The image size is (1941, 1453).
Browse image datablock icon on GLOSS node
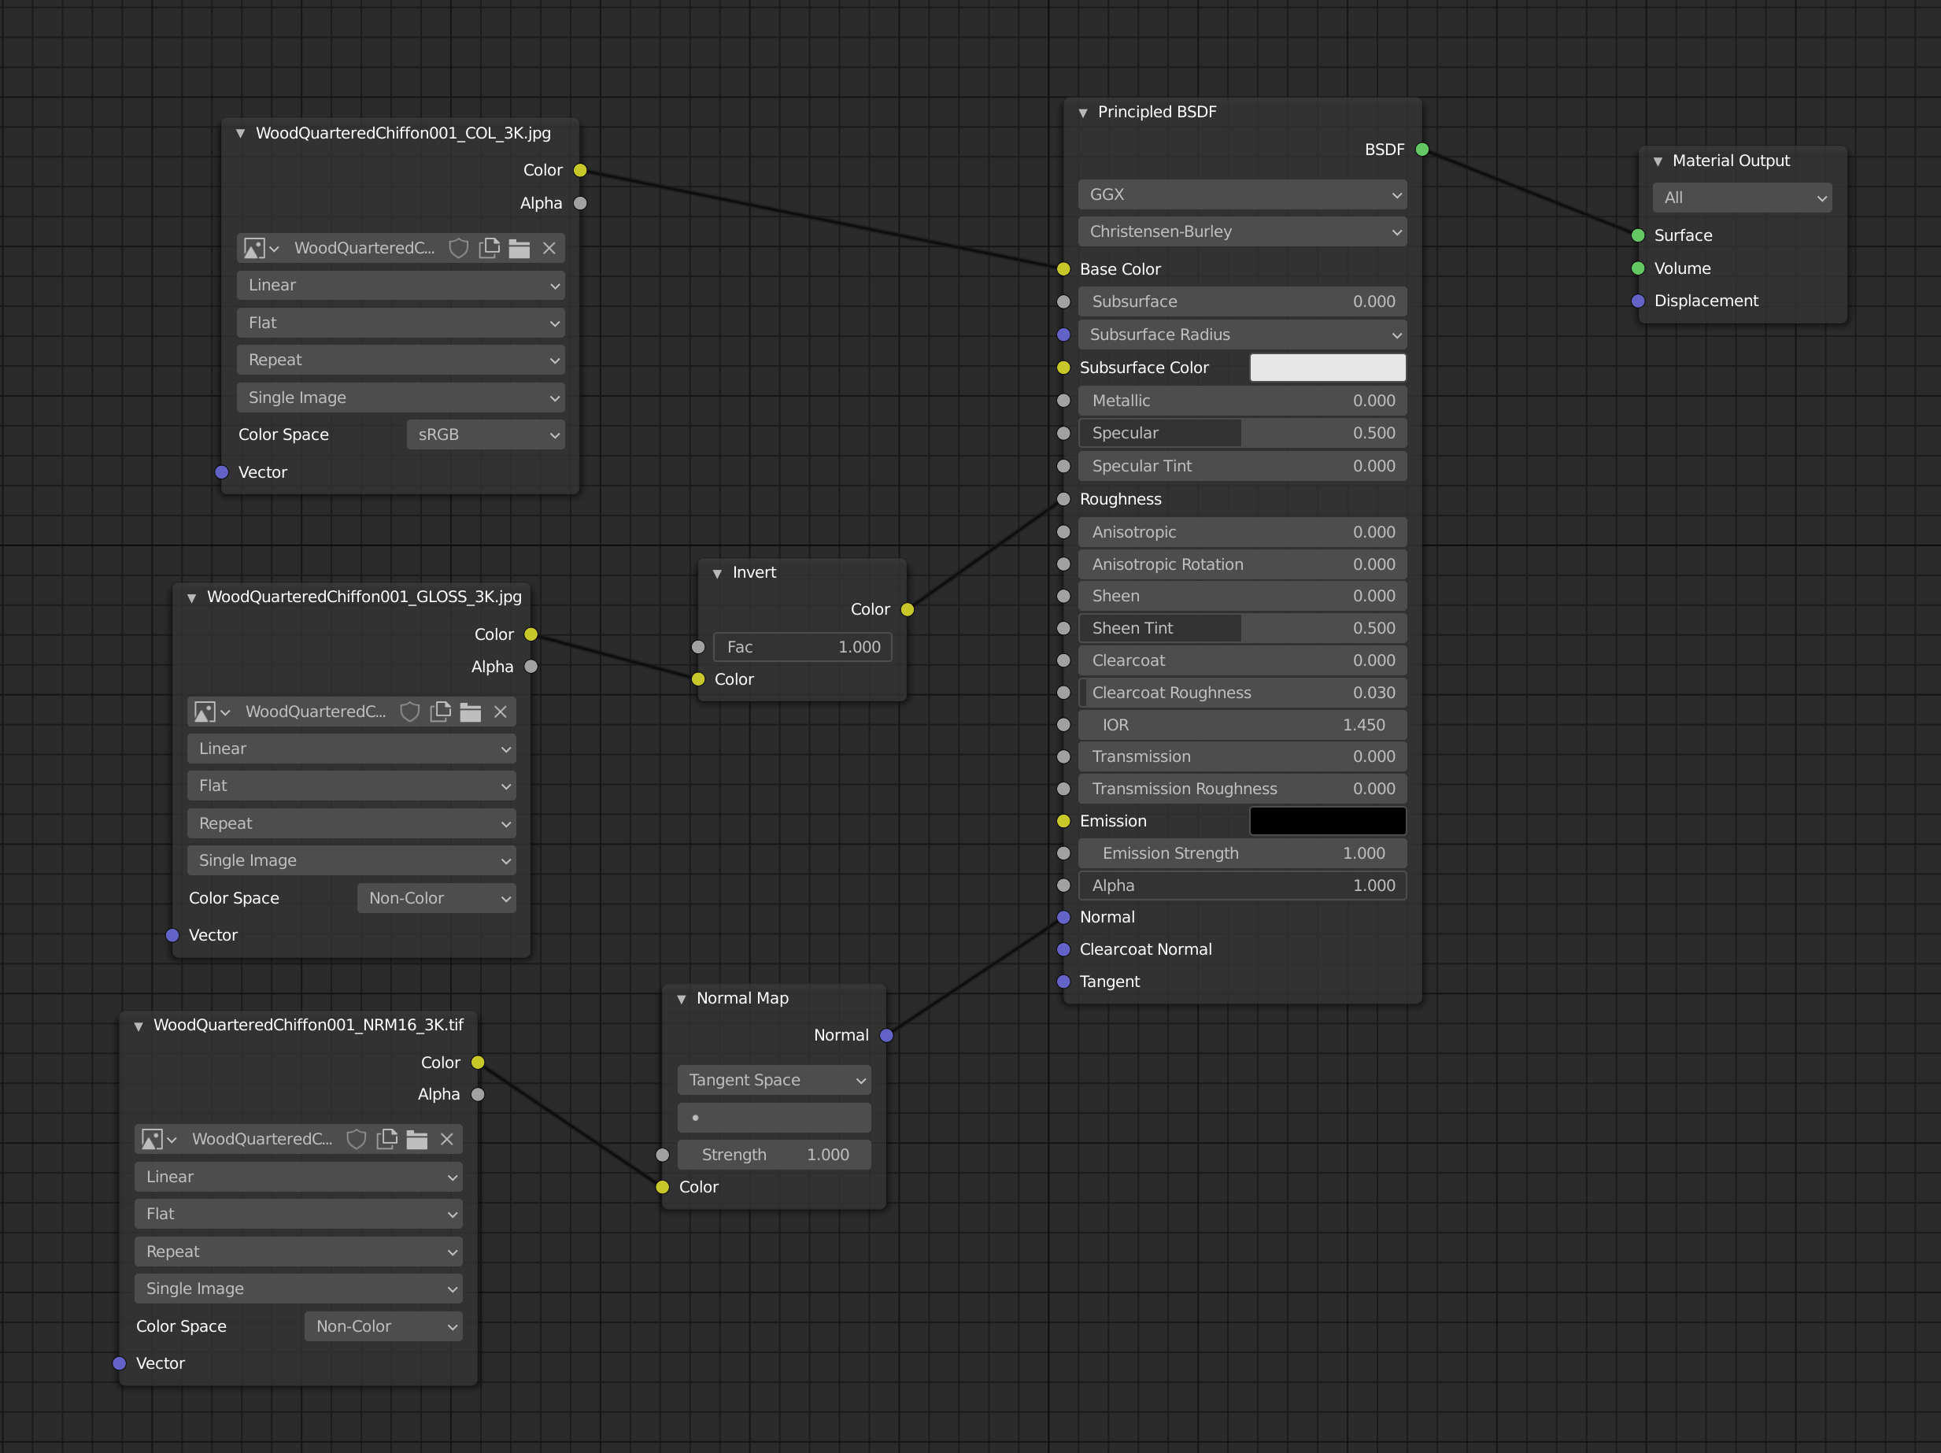click(212, 712)
